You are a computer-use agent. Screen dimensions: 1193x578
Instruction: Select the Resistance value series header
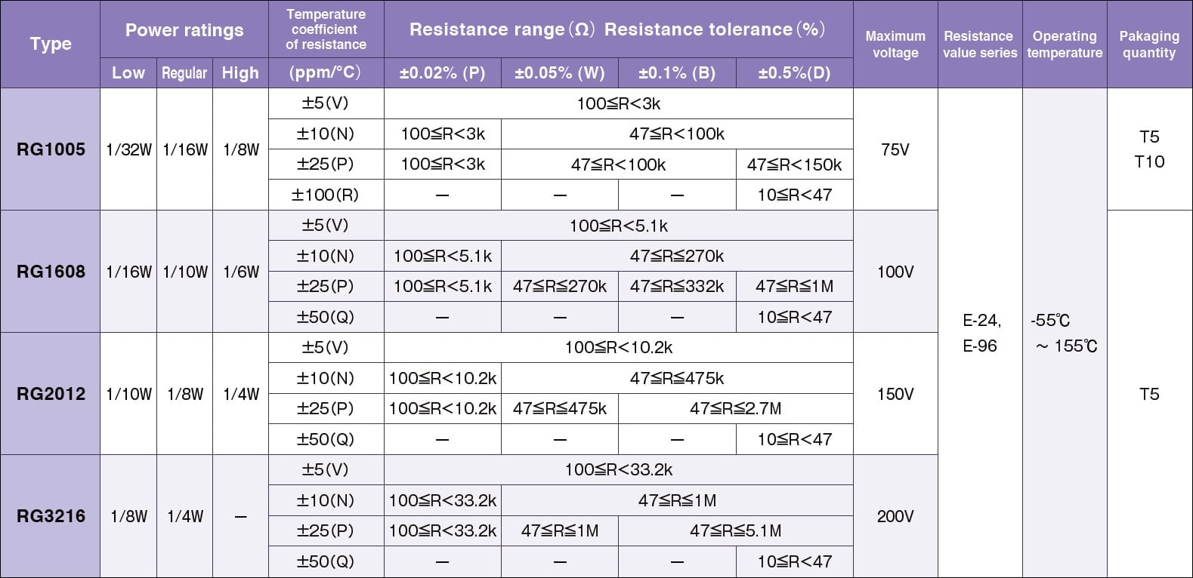(x=980, y=44)
